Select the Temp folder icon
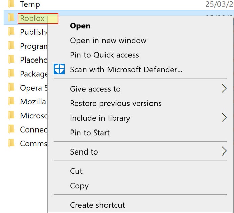Image resolution: width=234 pixels, height=213 pixels. tap(11, 4)
